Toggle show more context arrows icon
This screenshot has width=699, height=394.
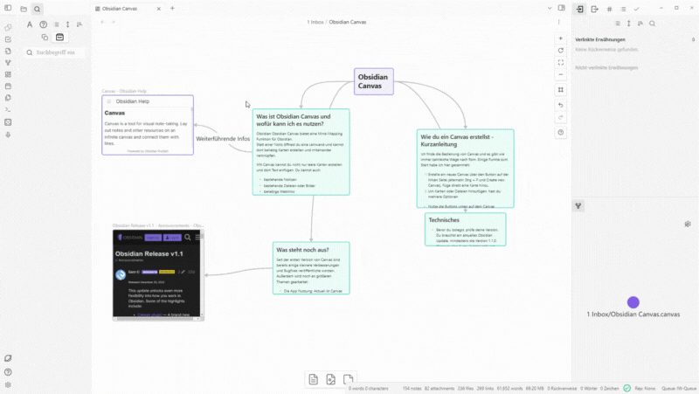click(x=68, y=24)
